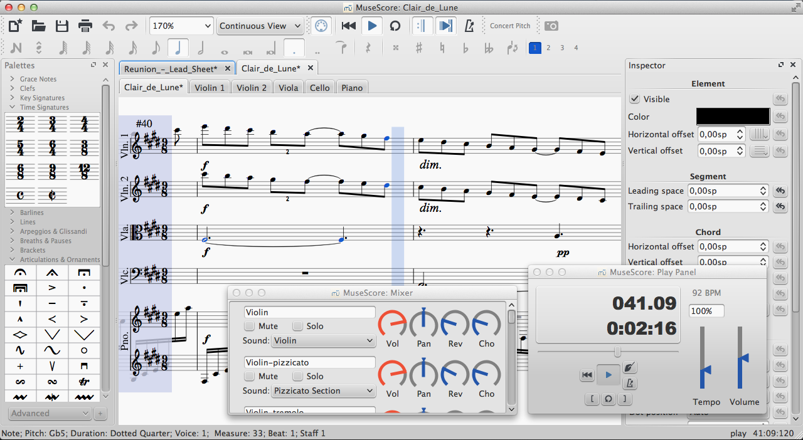The width and height of the screenshot is (803, 440).
Task: Click the Leading space input field
Action: click(x=722, y=191)
